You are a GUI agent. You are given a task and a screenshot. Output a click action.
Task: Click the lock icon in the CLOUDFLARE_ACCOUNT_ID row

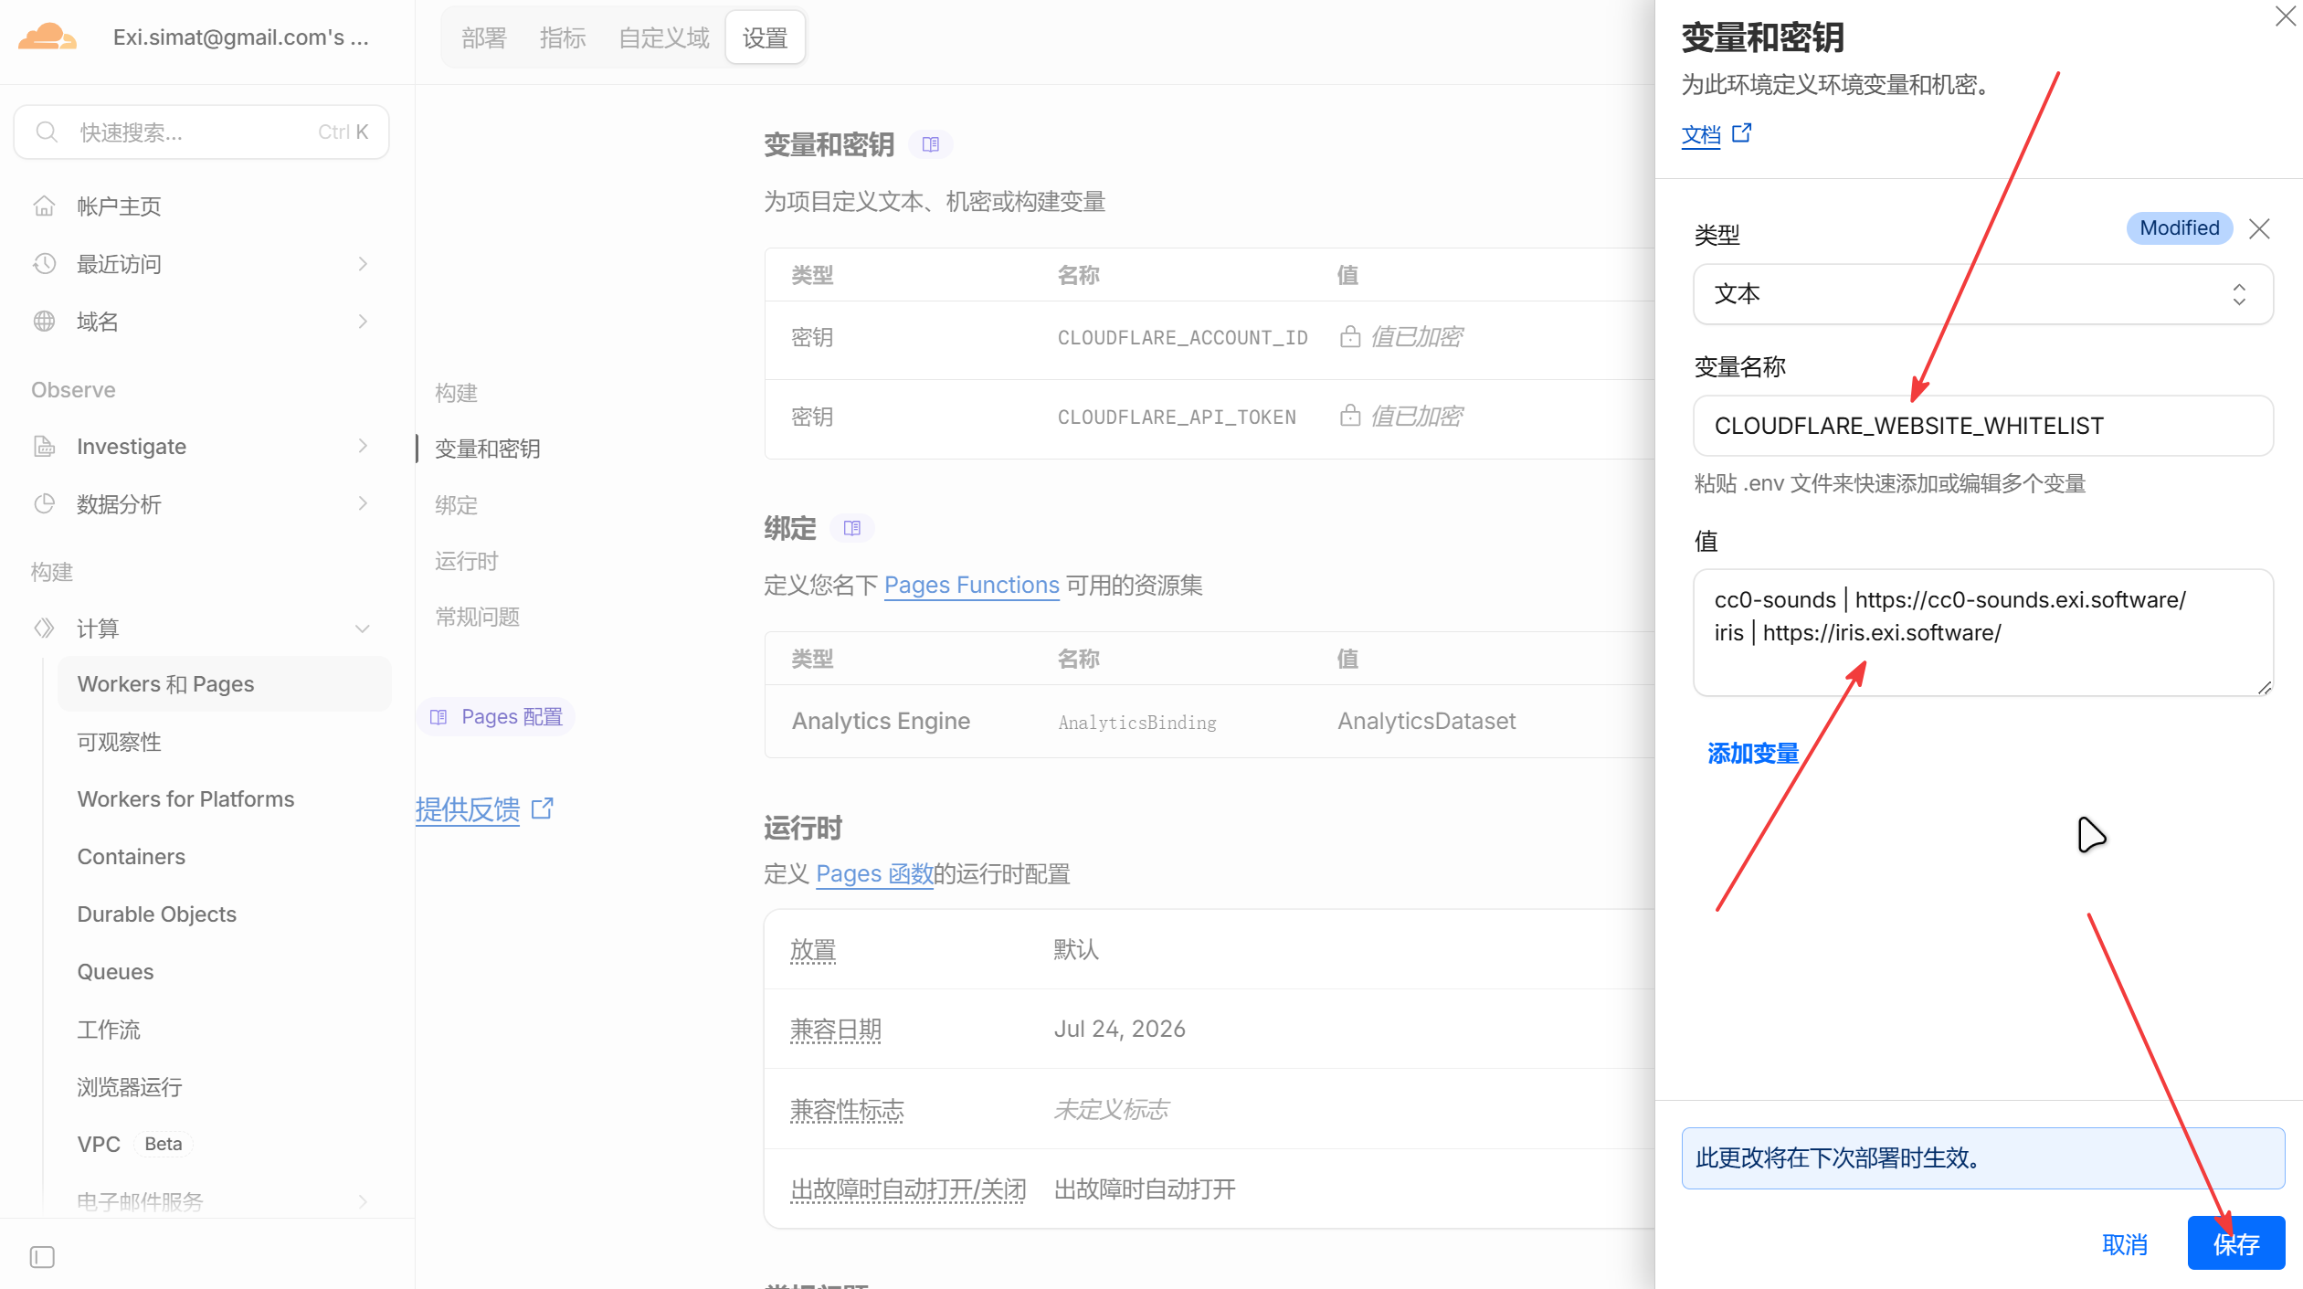[x=1350, y=337]
